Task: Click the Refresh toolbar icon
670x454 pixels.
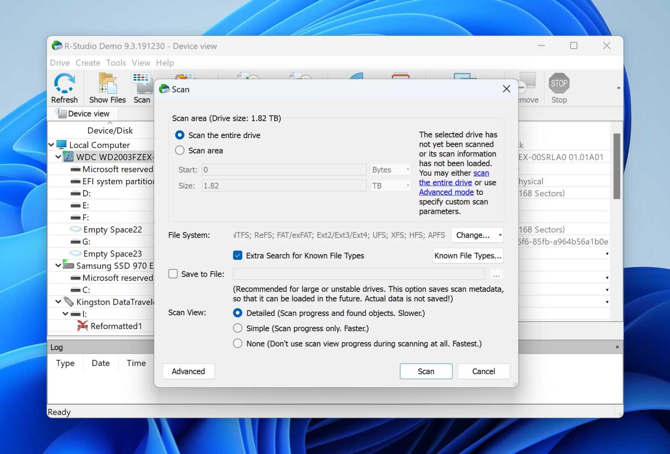Action: pos(64,87)
